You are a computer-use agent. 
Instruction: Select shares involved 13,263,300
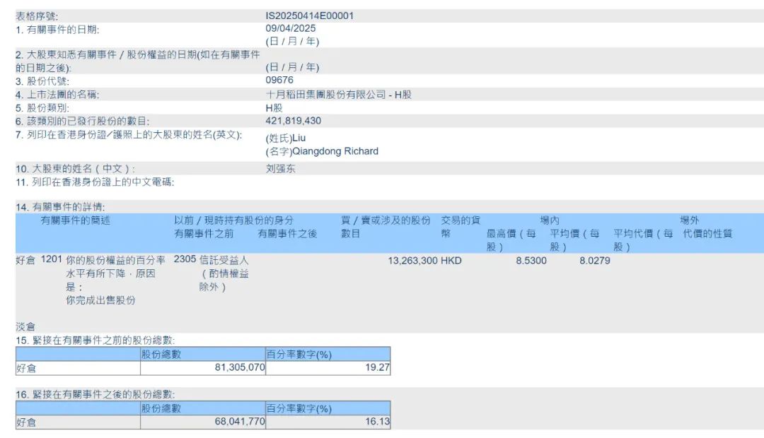click(412, 261)
